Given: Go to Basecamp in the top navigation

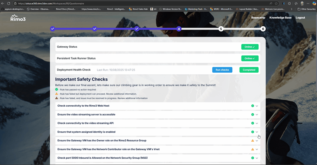Looking at the screenshot, I should click(258, 18).
